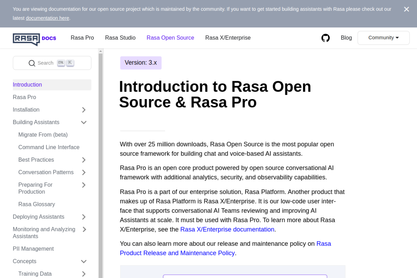Screen dimensions: 417x278
Task: Open Training Data sidebar item
Action: click(35, 274)
